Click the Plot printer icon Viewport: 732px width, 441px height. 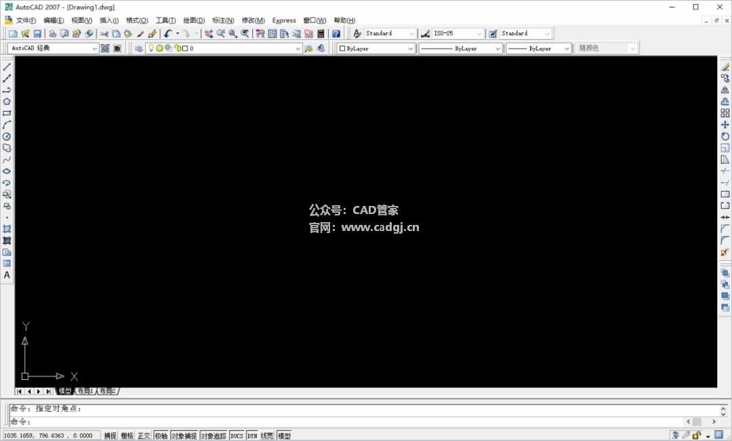(x=53, y=34)
